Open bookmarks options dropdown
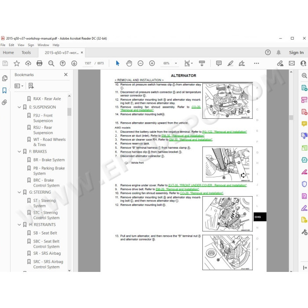The width and height of the screenshot is (308, 308). pyautogui.click(x=19, y=86)
